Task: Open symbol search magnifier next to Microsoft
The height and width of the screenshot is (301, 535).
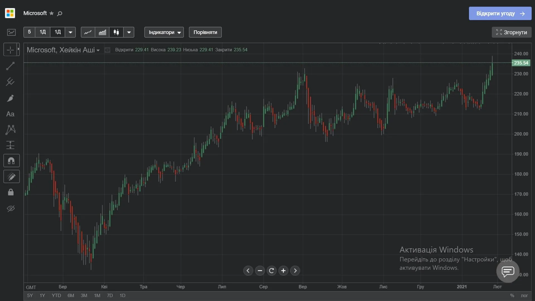Action: [60, 13]
